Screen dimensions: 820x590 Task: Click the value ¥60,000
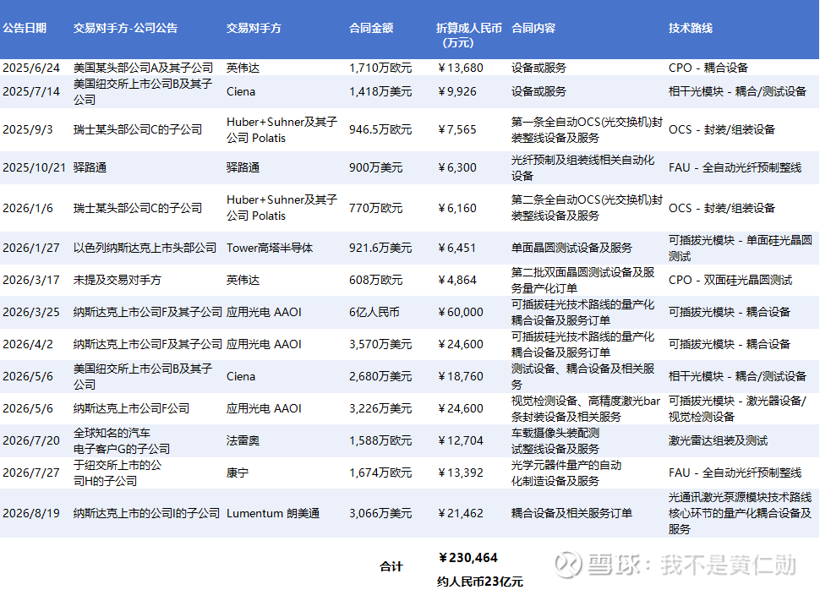coord(460,312)
